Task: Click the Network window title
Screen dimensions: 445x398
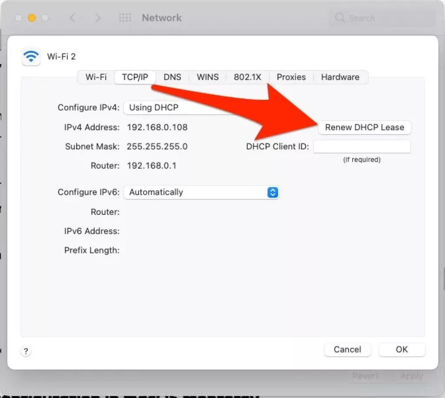Action: click(162, 18)
